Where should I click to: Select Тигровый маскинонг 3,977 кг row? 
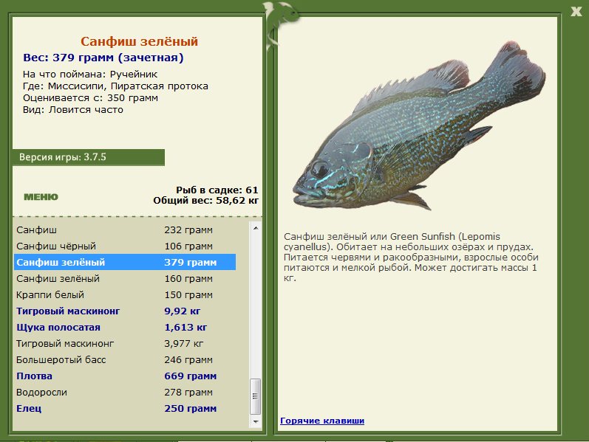coord(125,343)
